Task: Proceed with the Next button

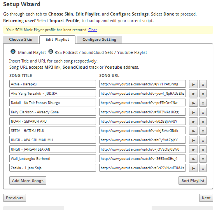Action: tap(206, 198)
